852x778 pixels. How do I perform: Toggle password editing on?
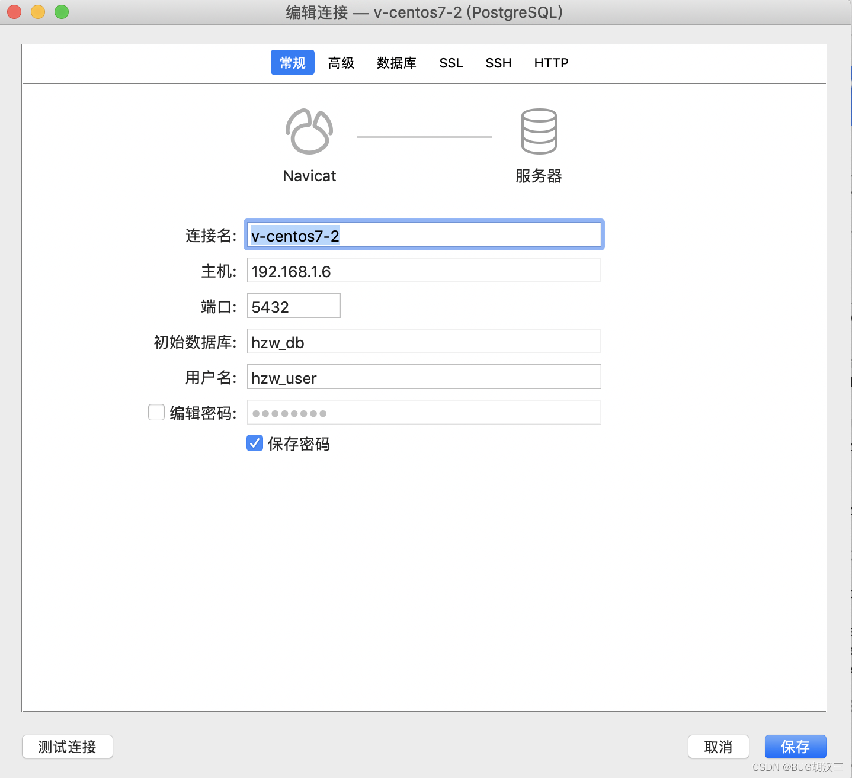(x=156, y=411)
